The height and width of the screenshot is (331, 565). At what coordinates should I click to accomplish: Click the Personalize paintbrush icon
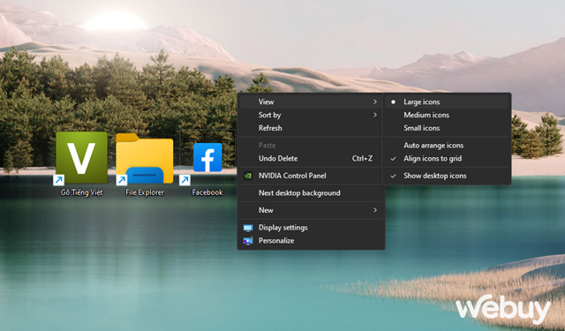[x=248, y=241]
